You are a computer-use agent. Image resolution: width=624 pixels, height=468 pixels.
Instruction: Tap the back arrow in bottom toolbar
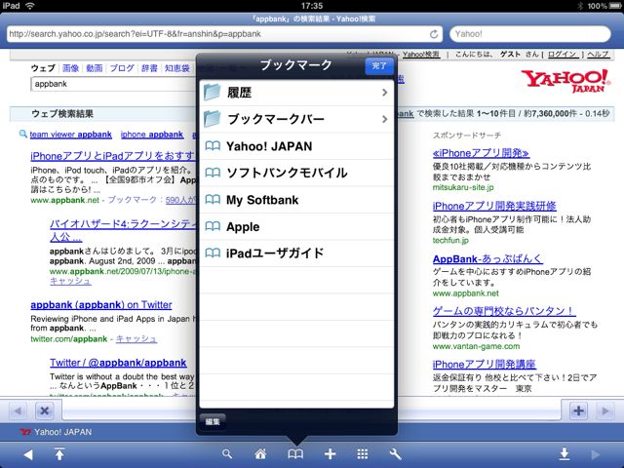(28, 454)
